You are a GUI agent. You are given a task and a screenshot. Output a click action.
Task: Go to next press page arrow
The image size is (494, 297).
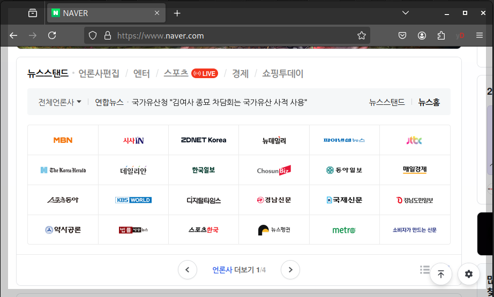point(290,270)
